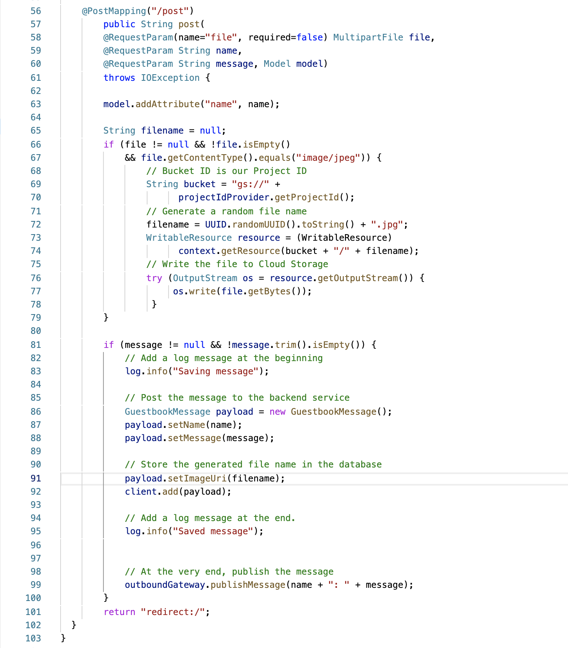568x648 pixels.
Task: Click addAttribute method call on line 63
Action: [168, 104]
